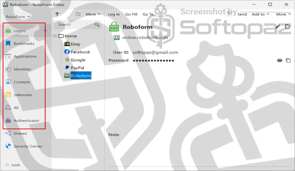
Task: Open the folder pane More dropdown
Action: coord(93,14)
